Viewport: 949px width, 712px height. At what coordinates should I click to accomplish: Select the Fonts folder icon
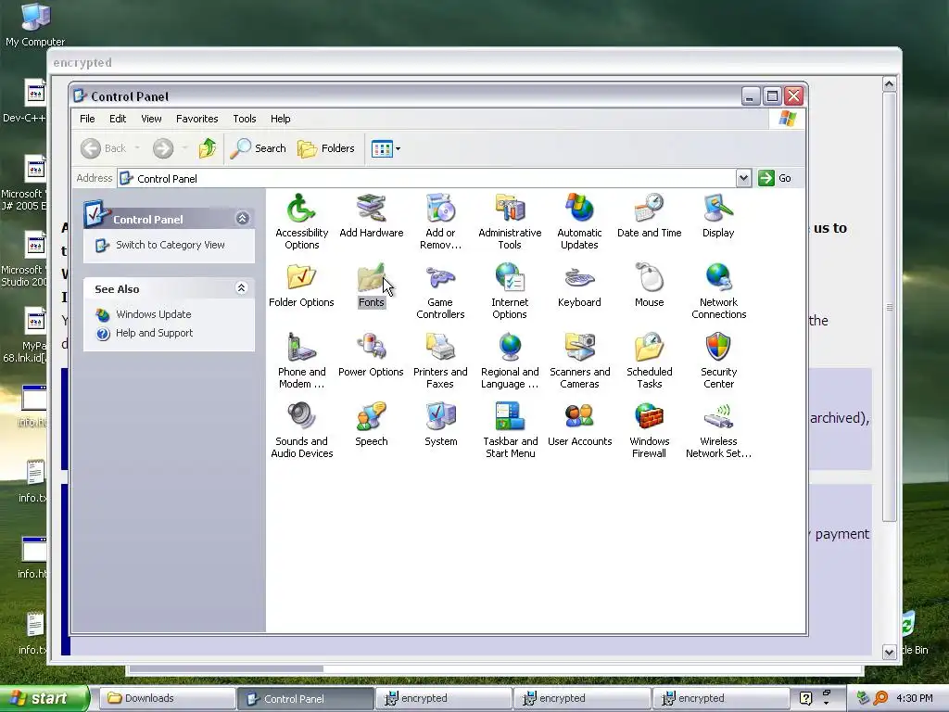371,286
